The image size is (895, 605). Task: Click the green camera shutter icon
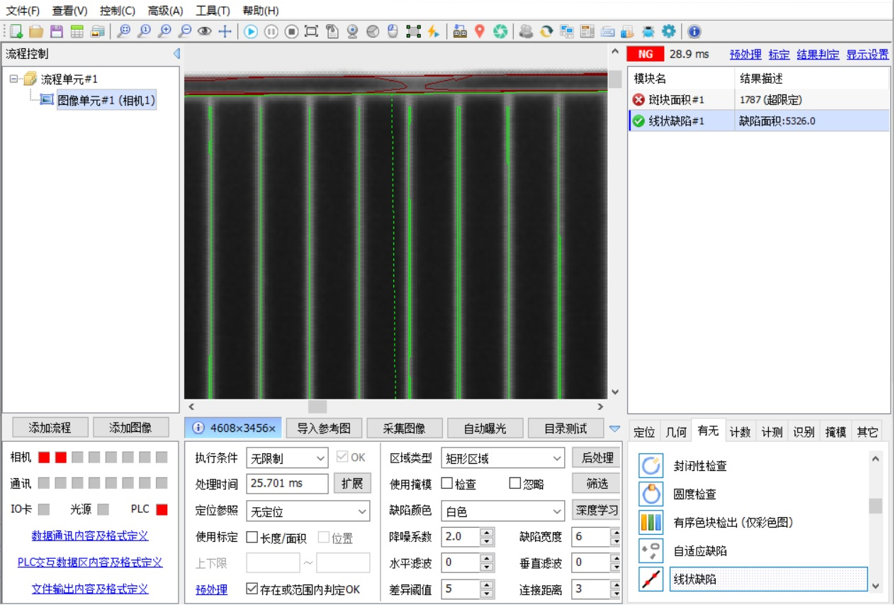pos(500,31)
